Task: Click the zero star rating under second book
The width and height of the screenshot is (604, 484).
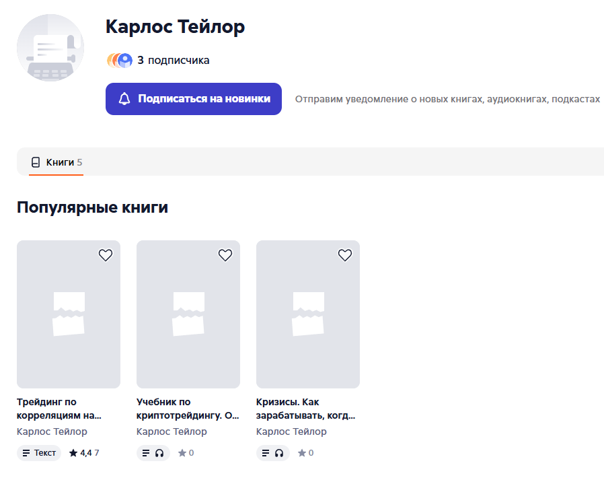Action: 186,453
